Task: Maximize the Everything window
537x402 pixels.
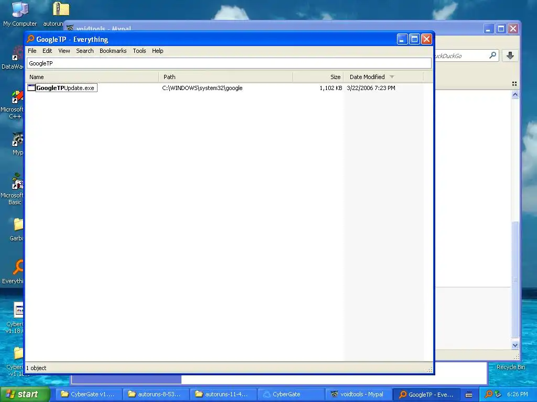Action: click(x=414, y=39)
